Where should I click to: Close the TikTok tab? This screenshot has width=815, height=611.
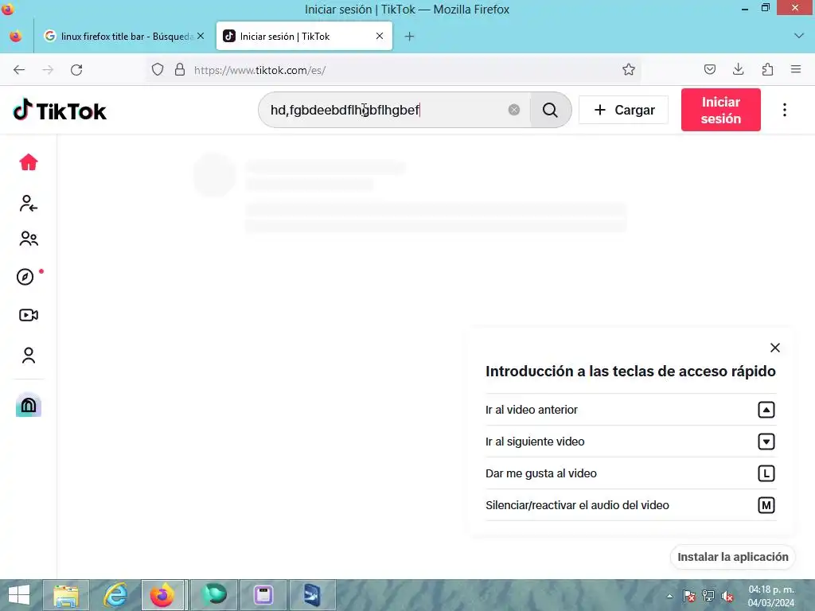(380, 37)
